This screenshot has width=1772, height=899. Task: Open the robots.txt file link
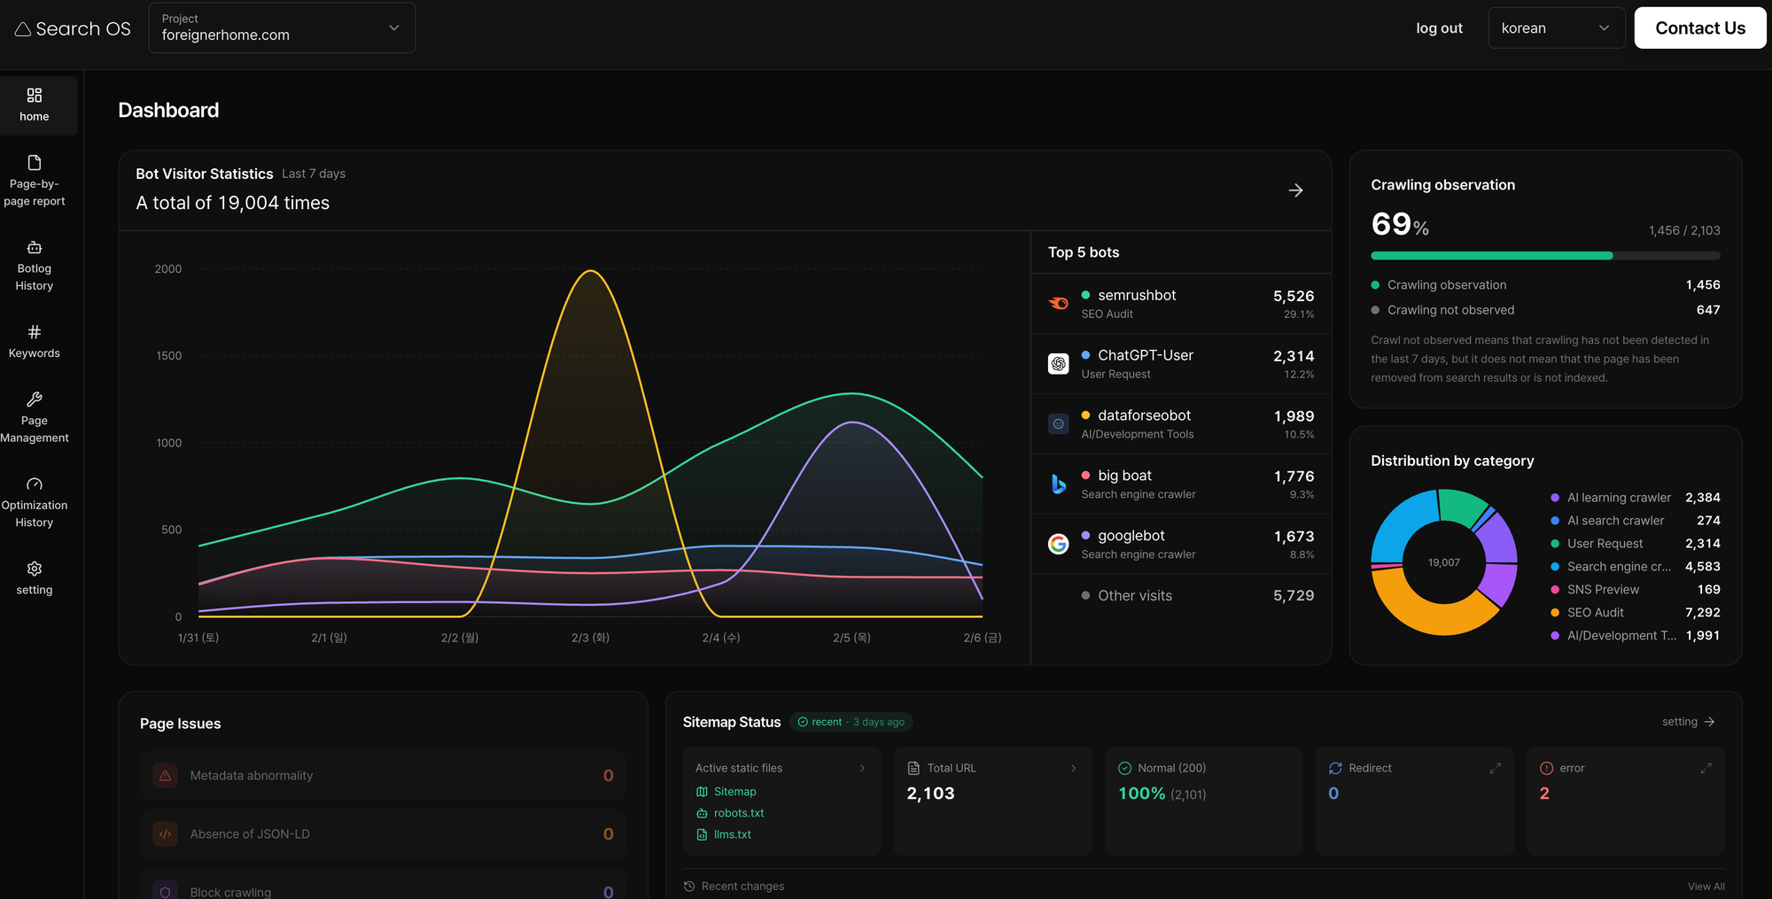(x=738, y=813)
